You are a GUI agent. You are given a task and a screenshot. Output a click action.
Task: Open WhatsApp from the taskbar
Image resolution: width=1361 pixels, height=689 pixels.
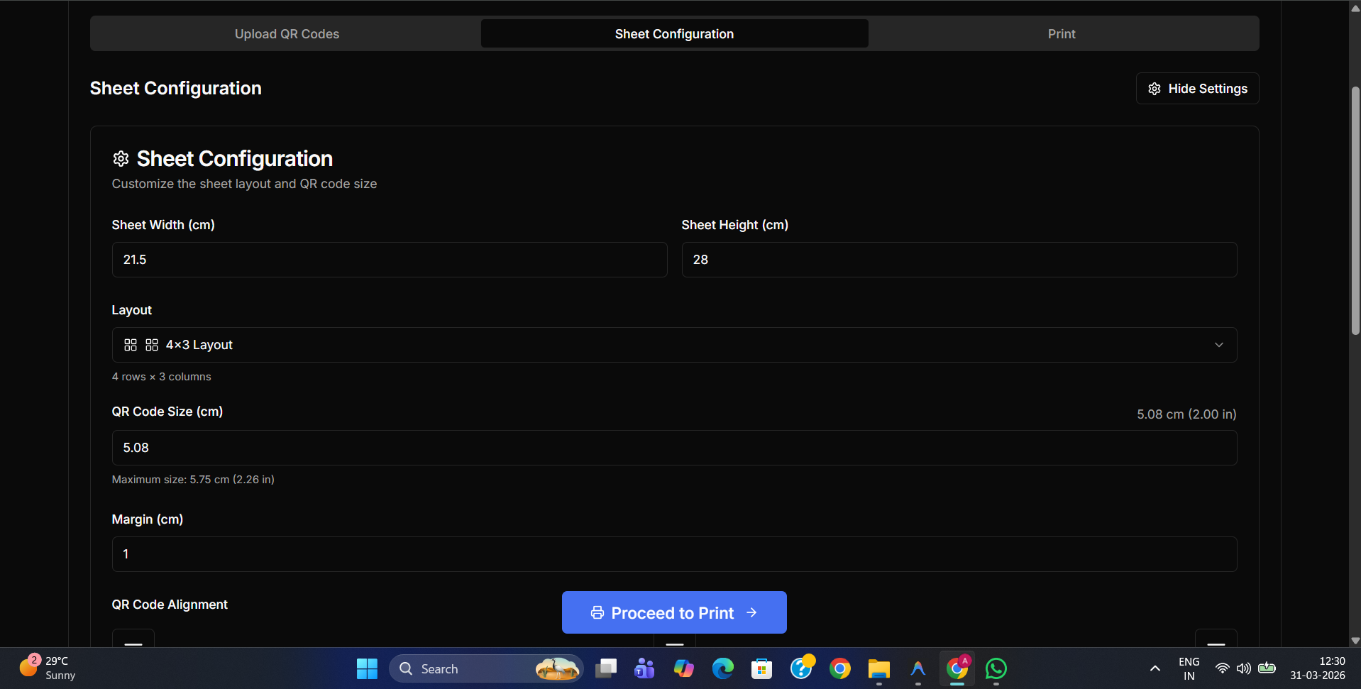[996, 668]
